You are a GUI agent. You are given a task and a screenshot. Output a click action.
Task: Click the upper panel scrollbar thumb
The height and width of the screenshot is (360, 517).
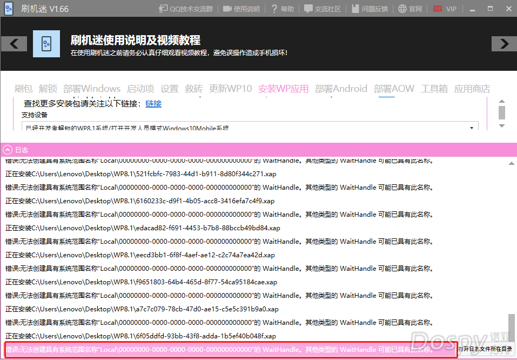pos(502,112)
